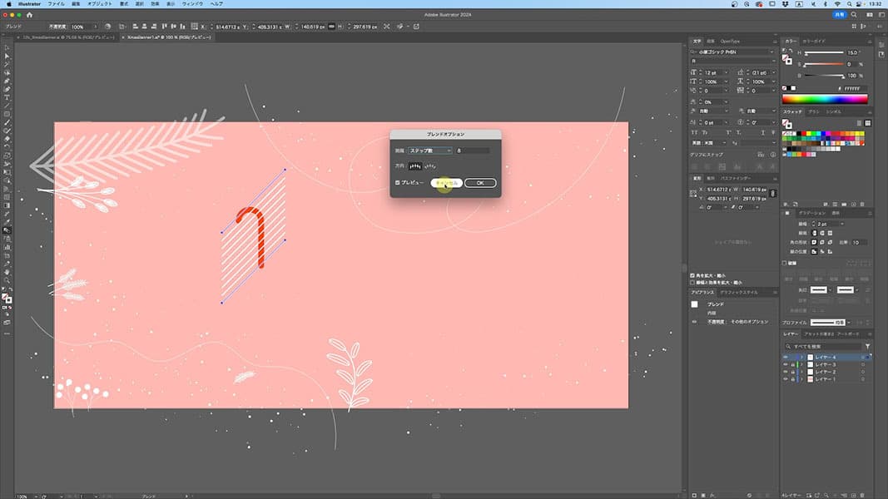
Task: Select the Blend tool in toolbar
Action: click(7, 230)
